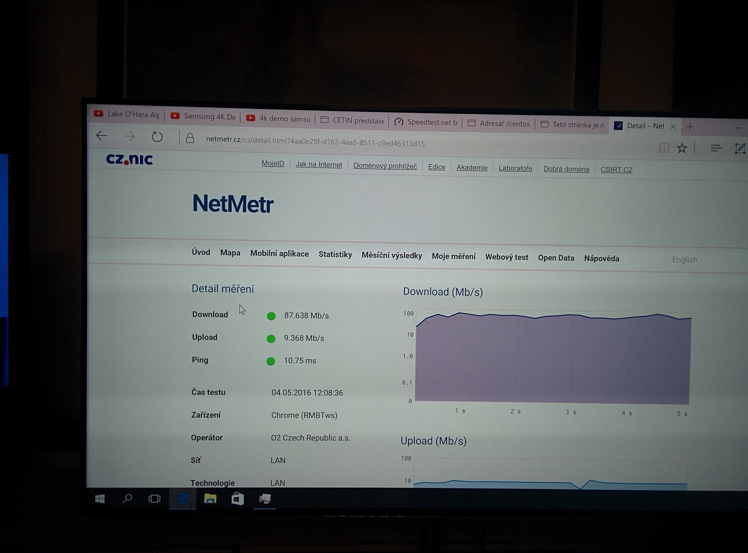
Task: Open the Dobrá doména link
Action: [x=566, y=169]
